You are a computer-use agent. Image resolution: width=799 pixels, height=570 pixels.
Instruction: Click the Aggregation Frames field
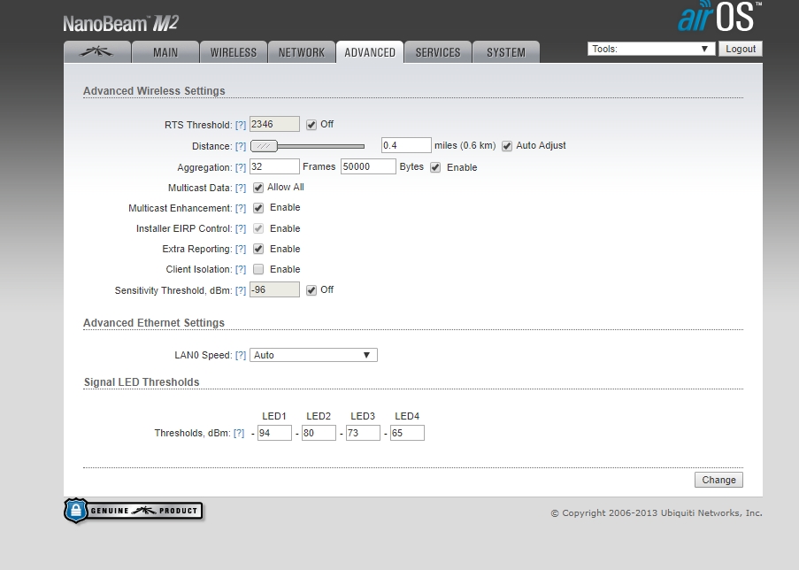(x=274, y=166)
